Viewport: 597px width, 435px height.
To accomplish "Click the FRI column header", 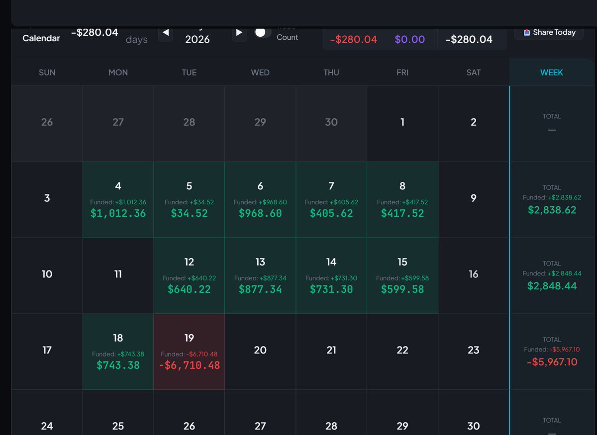I will pyautogui.click(x=402, y=73).
